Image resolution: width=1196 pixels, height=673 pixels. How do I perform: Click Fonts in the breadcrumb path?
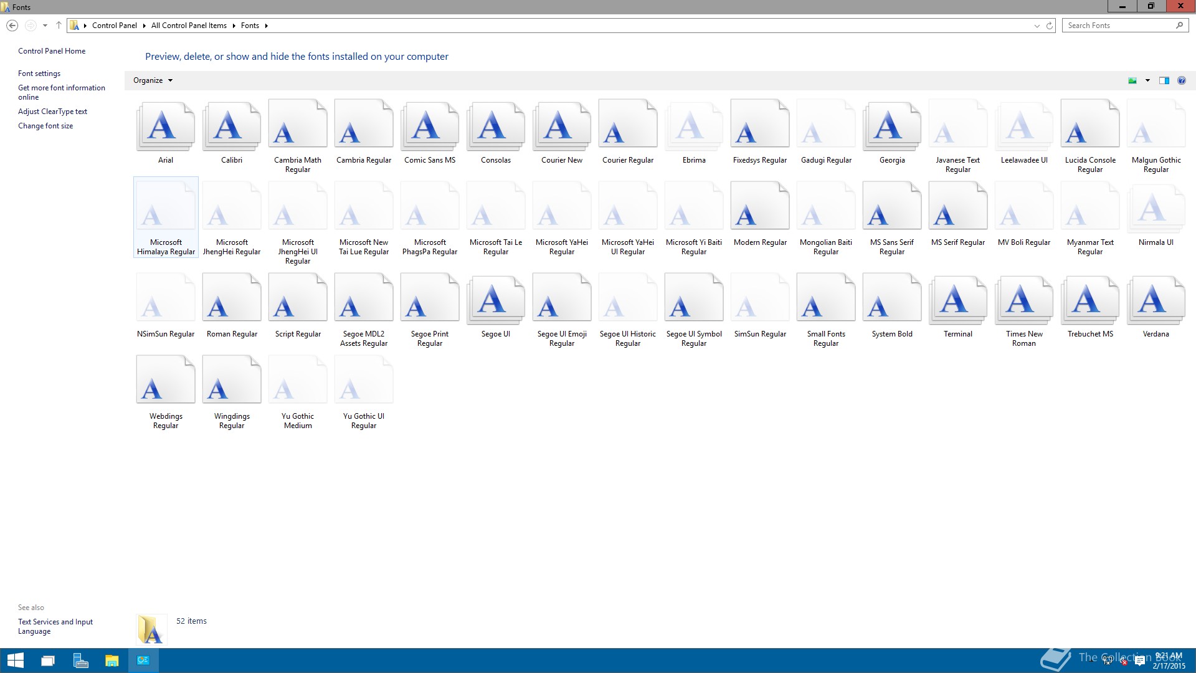coord(250,26)
